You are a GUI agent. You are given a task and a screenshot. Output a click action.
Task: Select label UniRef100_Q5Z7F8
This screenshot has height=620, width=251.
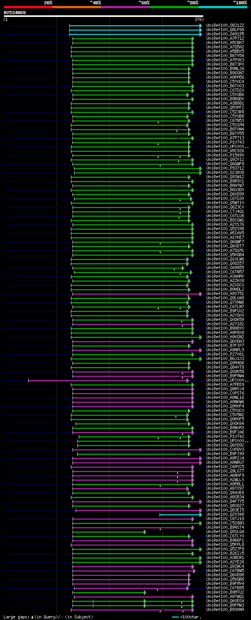click(x=225, y=549)
